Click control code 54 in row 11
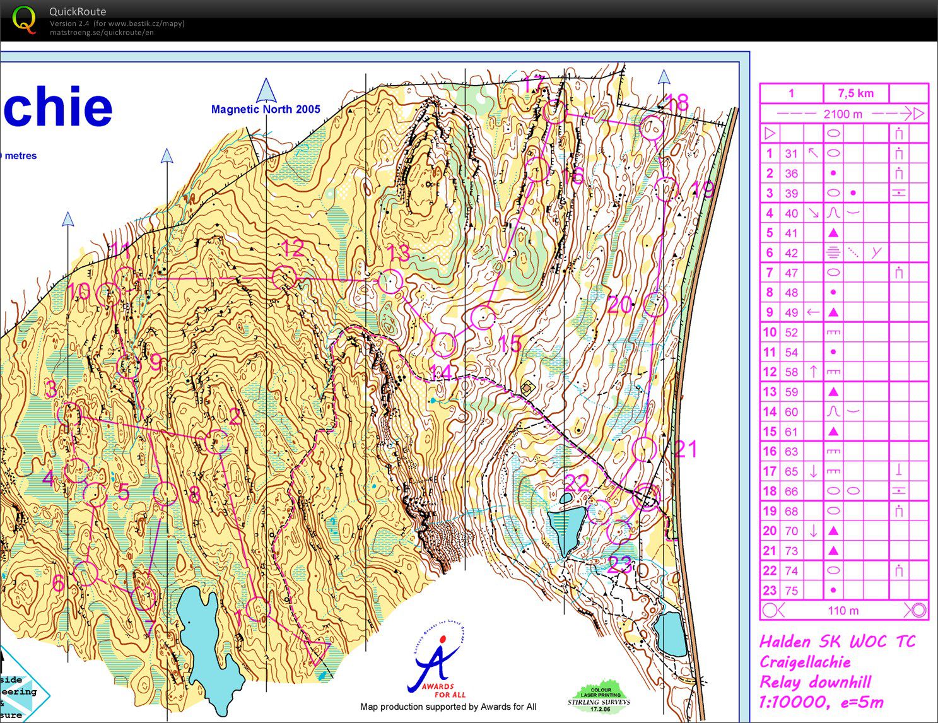938x723 pixels. point(791,352)
